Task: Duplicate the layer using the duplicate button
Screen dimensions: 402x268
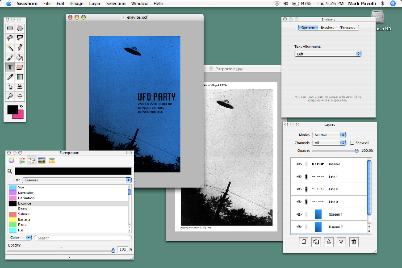Action: tap(317, 242)
